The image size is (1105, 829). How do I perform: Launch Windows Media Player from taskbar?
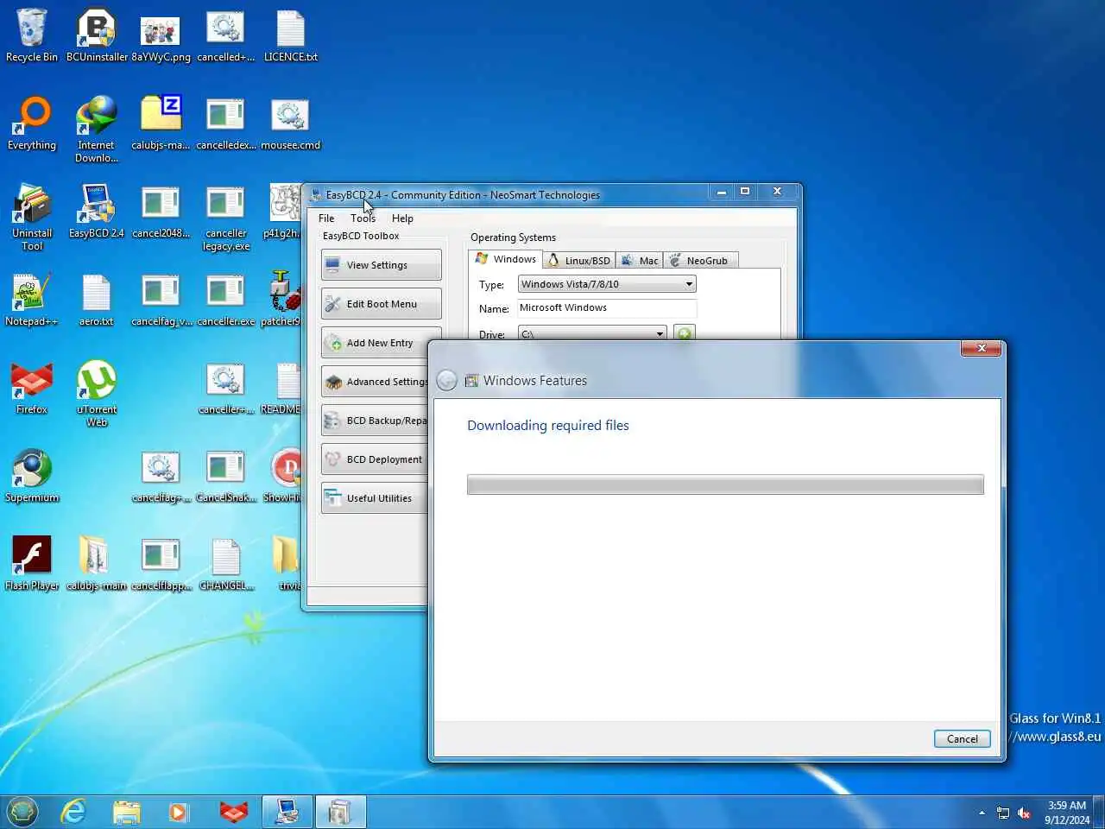pos(178,812)
